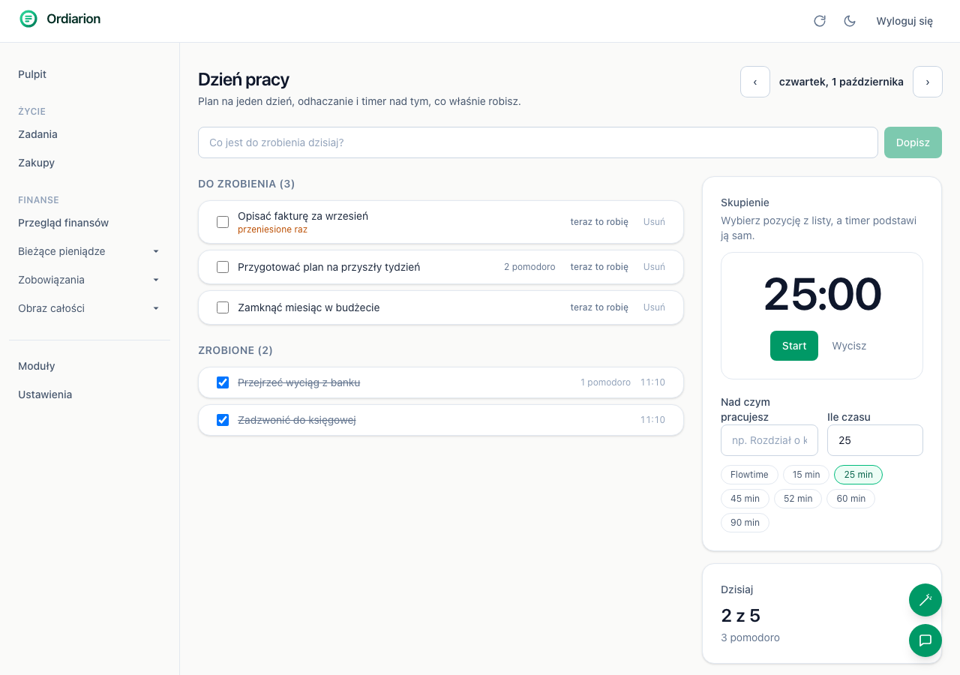This screenshot has height=675, width=960.
Task: Check off 'Opisać fakturę za wrzesień'
Action: tap(223, 222)
